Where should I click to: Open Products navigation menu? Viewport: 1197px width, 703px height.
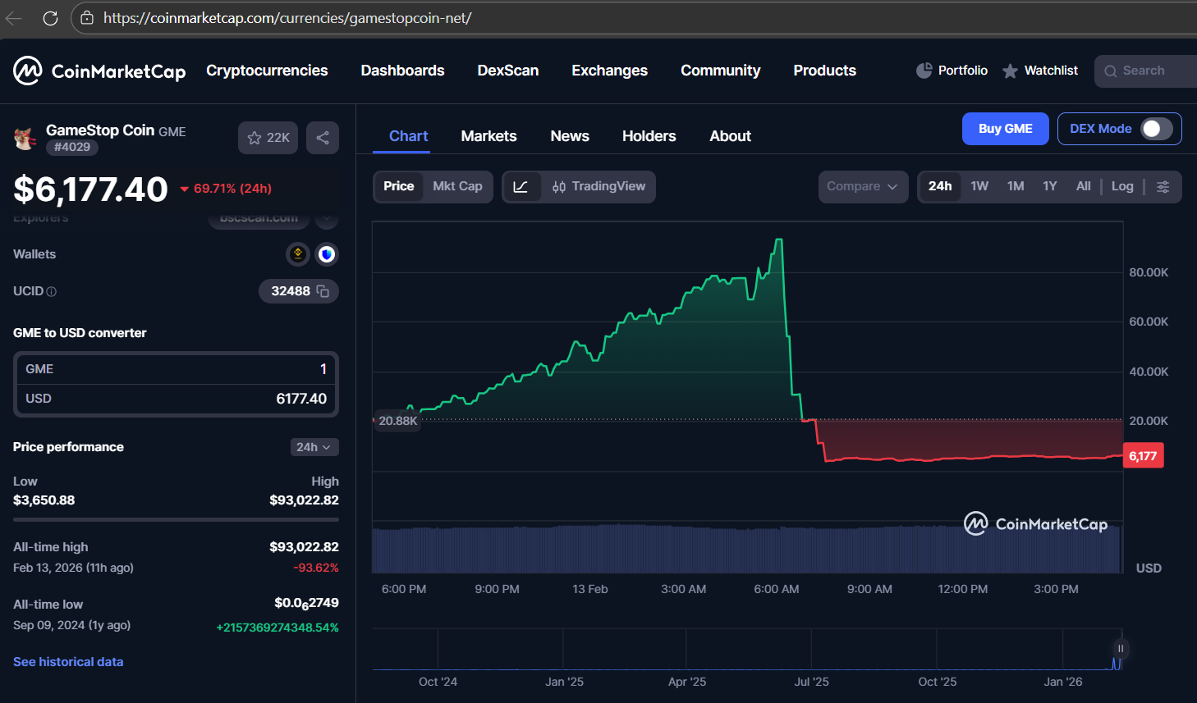825,71
